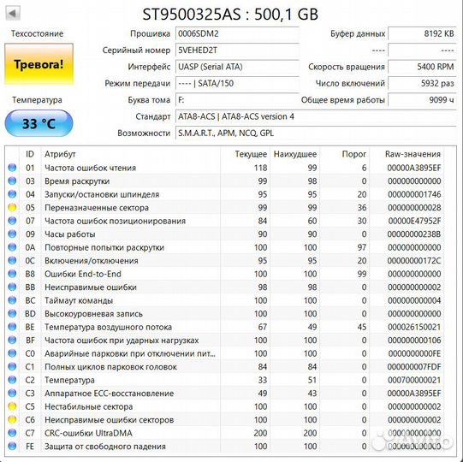Click the status dot for Аппаратное ECC-восстановление

[12, 394]
